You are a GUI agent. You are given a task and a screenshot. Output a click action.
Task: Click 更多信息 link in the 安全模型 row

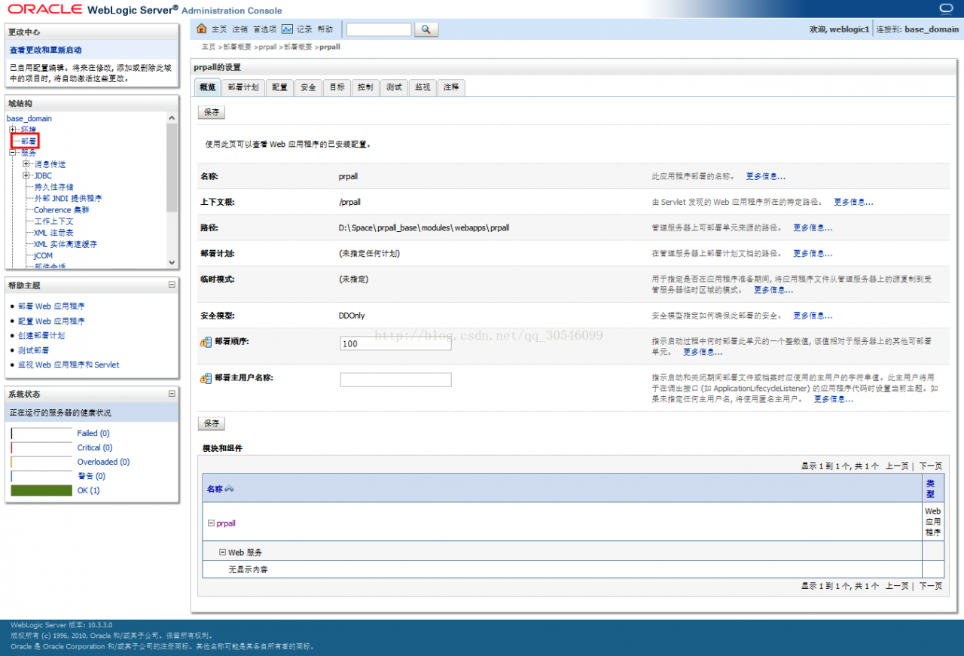pyautogui.click(x=813, y=316)
